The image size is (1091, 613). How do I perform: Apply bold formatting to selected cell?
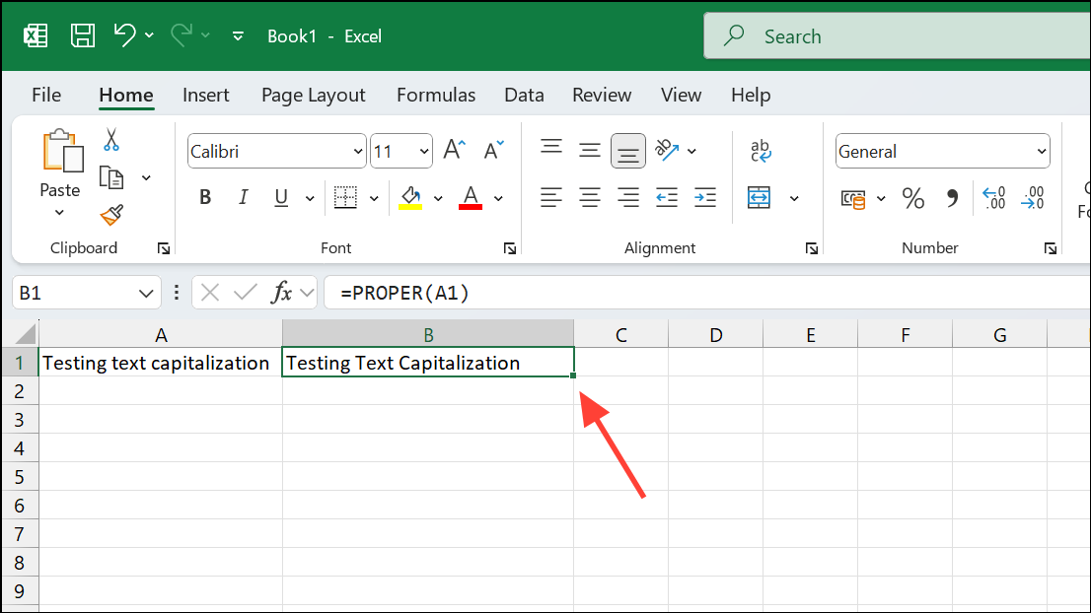[x=204, y=196]
